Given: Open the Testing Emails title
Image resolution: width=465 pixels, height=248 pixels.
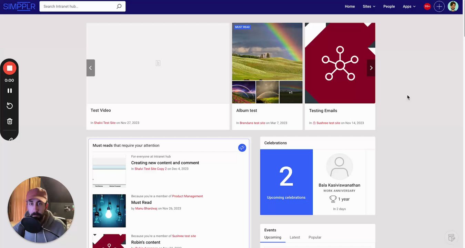Looking at the screenshot, I should [323, 111].
